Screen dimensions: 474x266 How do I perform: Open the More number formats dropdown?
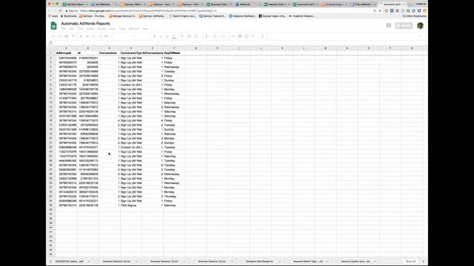(106, 36)
